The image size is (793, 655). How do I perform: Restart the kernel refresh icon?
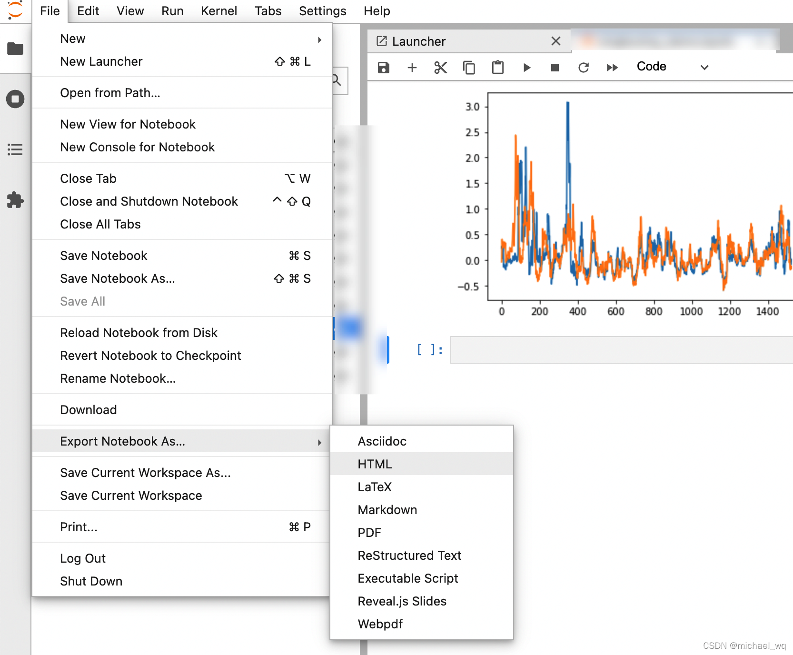coord(584,68)
